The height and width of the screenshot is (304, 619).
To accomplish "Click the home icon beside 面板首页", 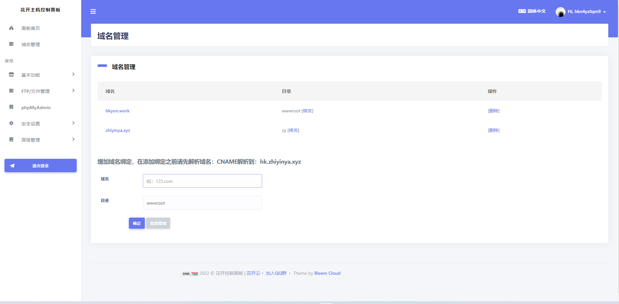I will (11, 28).
